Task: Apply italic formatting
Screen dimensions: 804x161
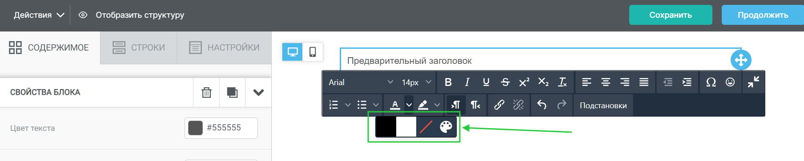Action: [x=467, y=82]
